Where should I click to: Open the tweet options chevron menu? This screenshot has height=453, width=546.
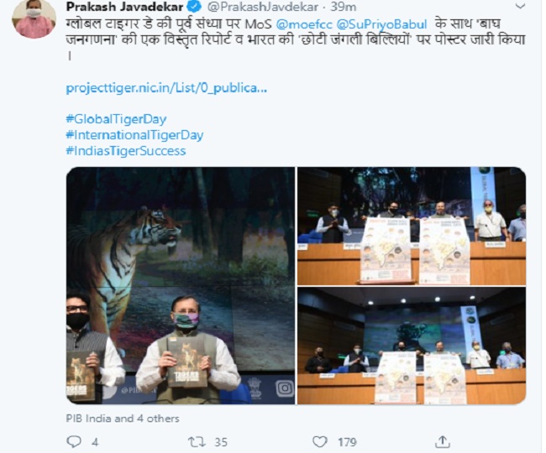520,6
